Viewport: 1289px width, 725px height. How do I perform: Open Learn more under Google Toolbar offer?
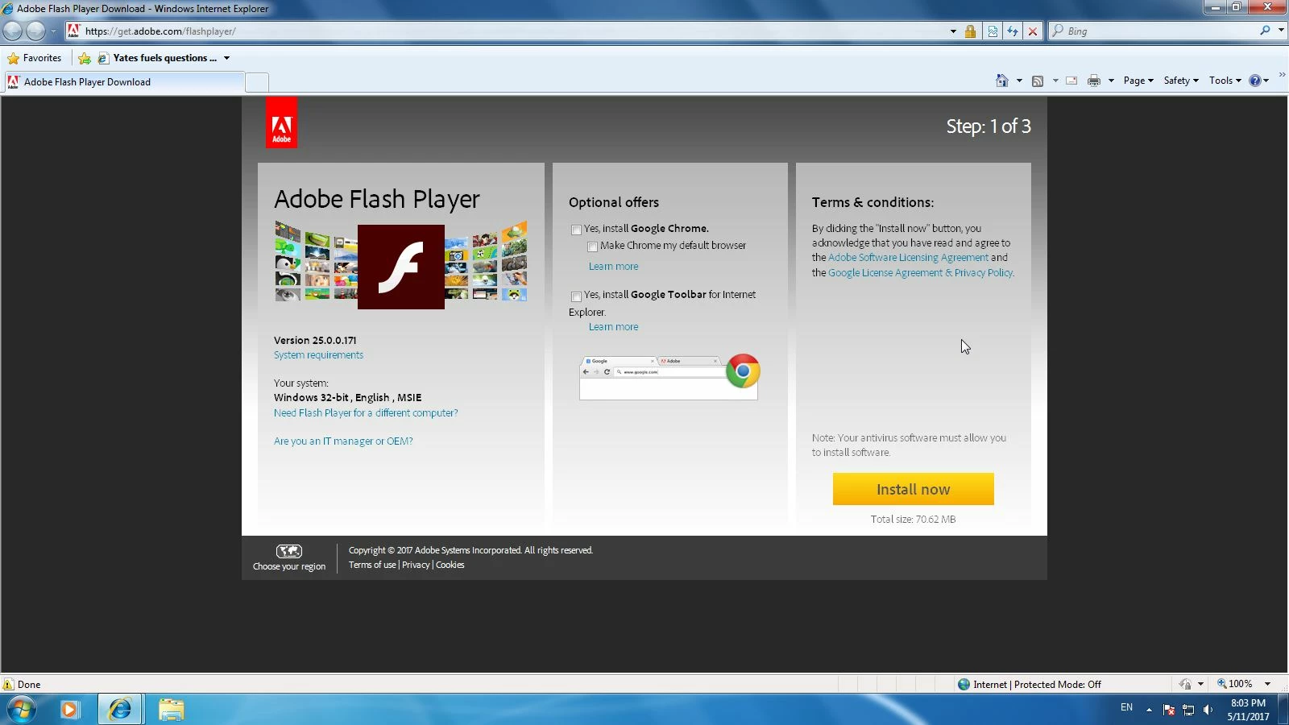[613, 327]
